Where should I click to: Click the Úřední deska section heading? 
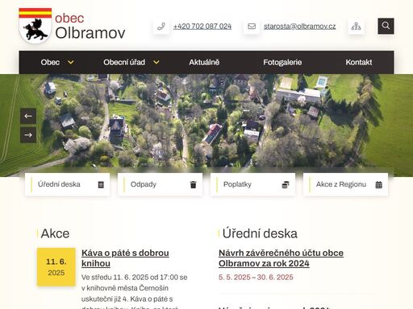(260, 233)
